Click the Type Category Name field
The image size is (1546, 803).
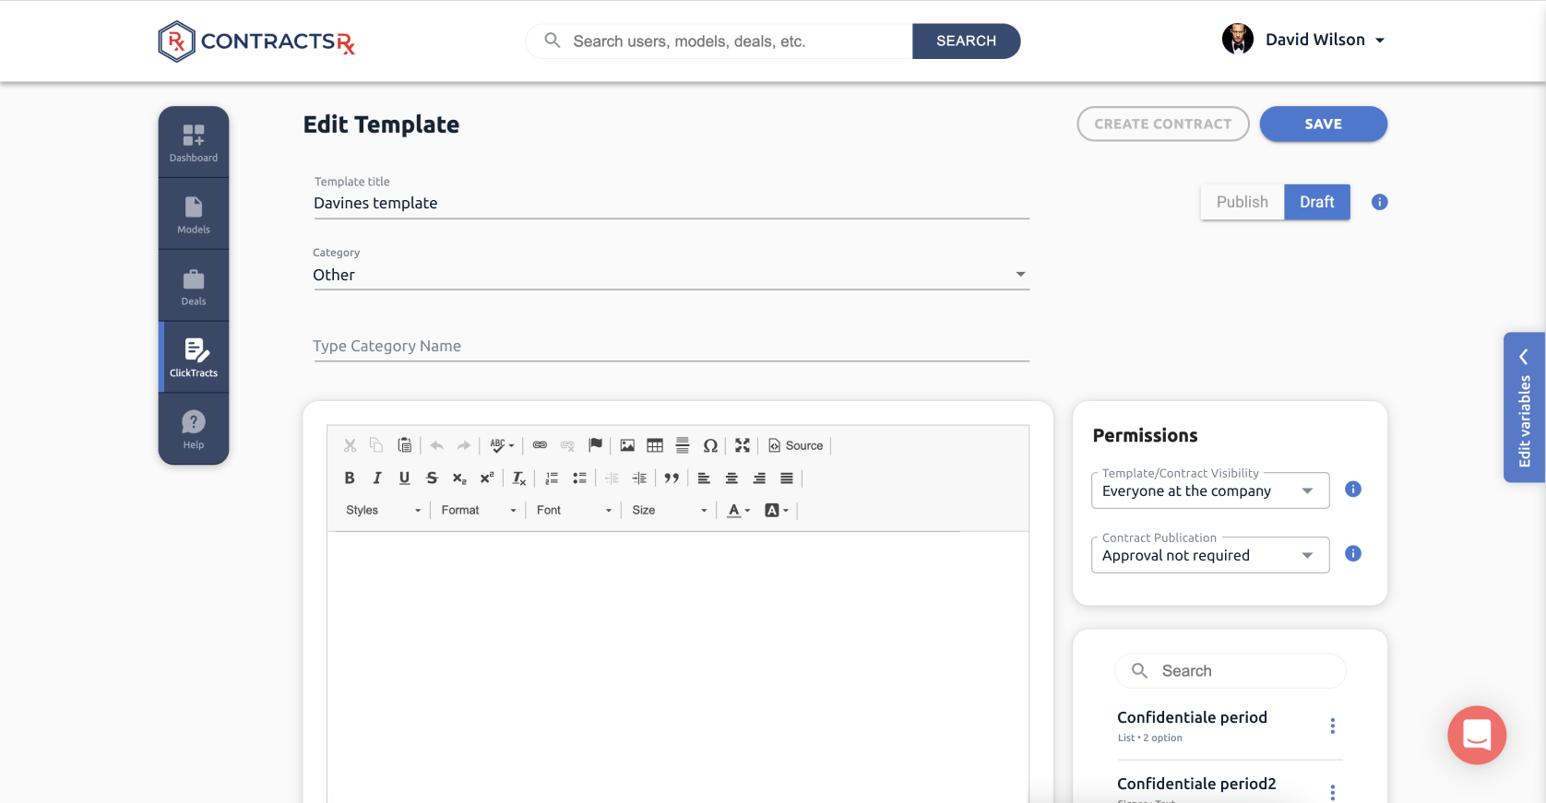[x=671, y=346]
